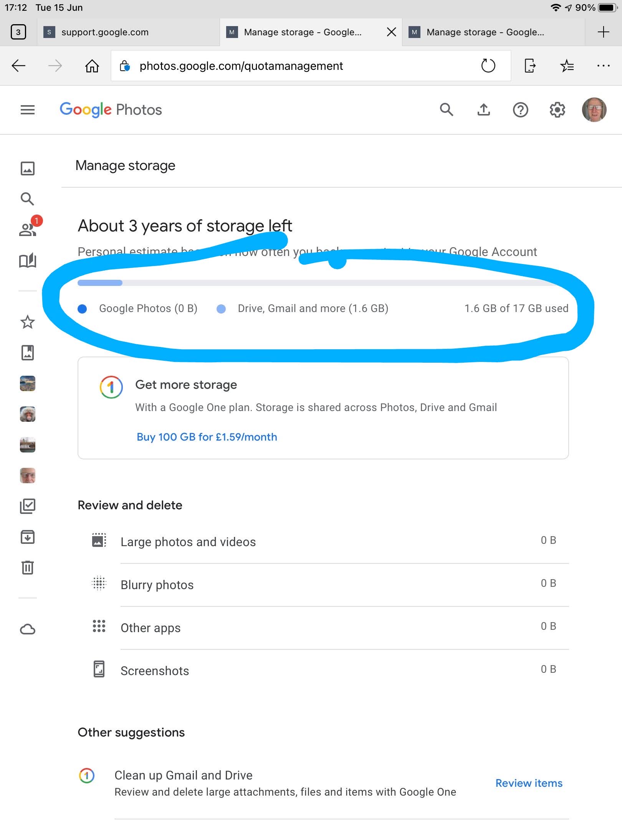
Task: Click the text 1.6 GB of 17 GB used
Action: pos(516,308)
